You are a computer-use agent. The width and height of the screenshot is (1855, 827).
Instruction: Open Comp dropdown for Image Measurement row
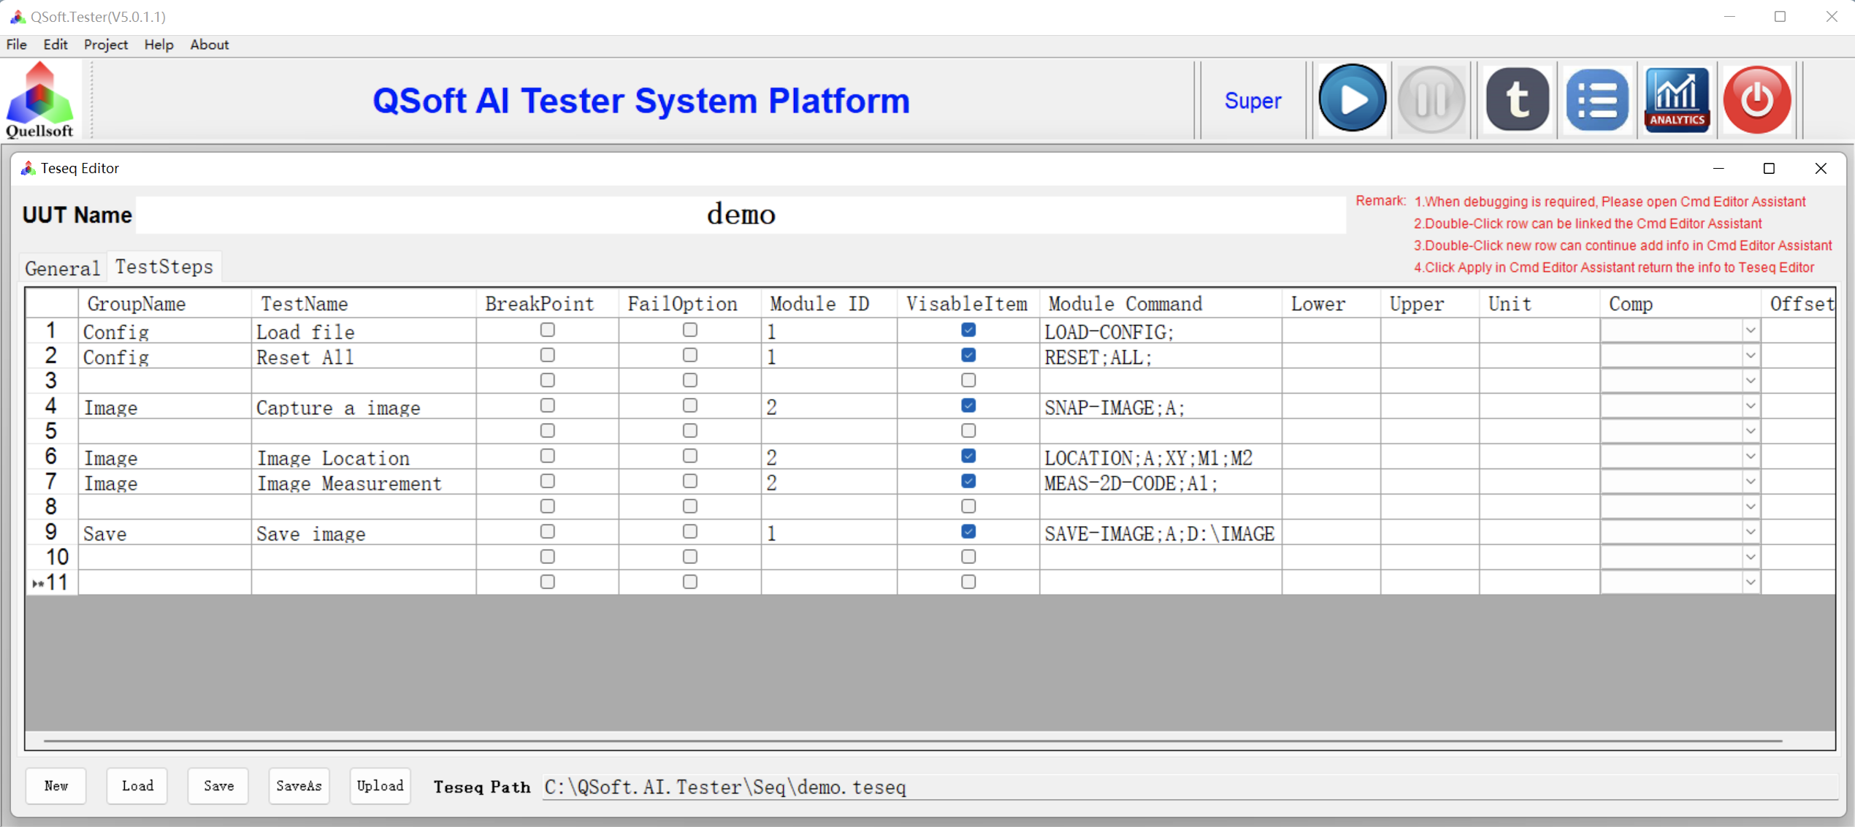tap(1751, 482)
